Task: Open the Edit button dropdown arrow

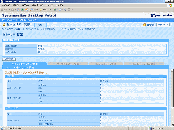Action: (x=72, y=10)
